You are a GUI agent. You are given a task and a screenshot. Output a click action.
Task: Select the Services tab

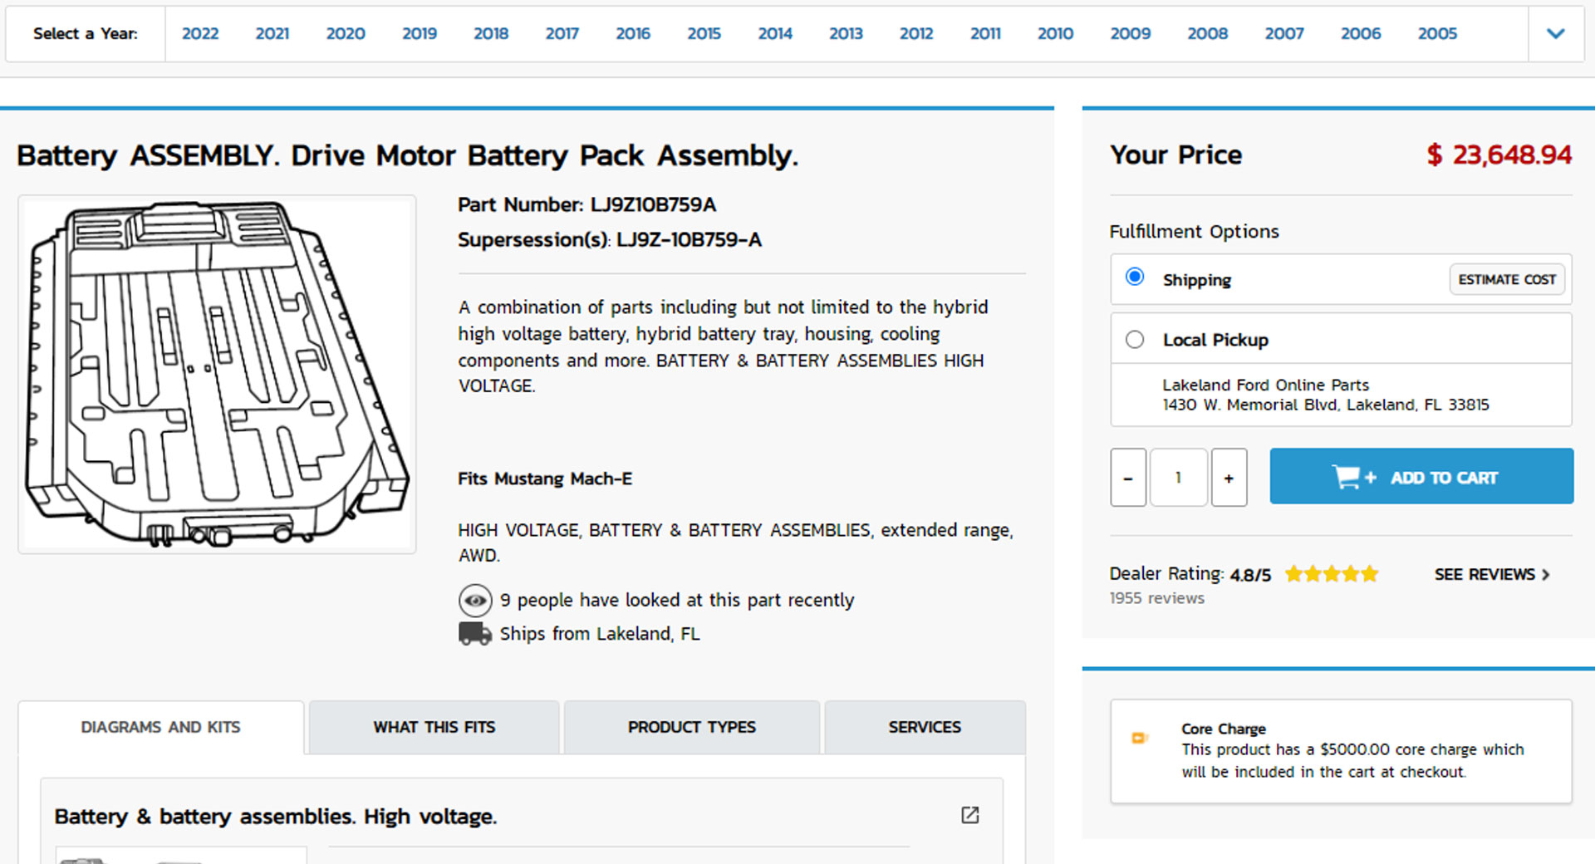(924, 727)
